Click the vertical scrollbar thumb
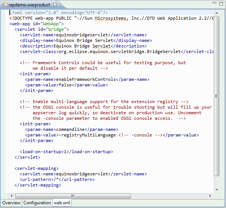 click(217, 96)
